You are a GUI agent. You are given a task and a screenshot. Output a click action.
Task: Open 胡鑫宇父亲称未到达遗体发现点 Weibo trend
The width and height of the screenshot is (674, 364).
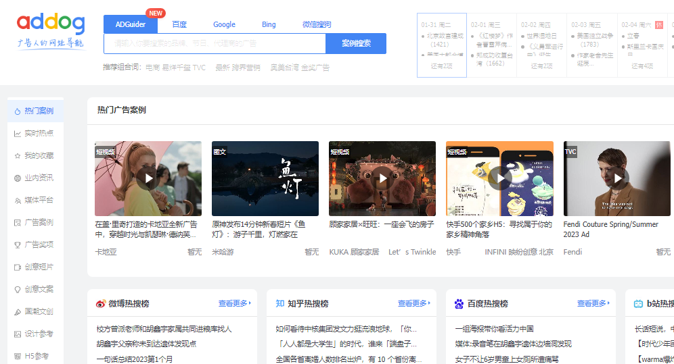click(147, 344)
